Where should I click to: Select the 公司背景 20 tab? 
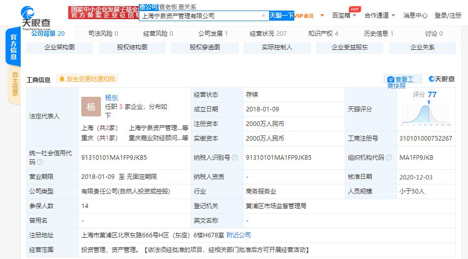(48, 34)
